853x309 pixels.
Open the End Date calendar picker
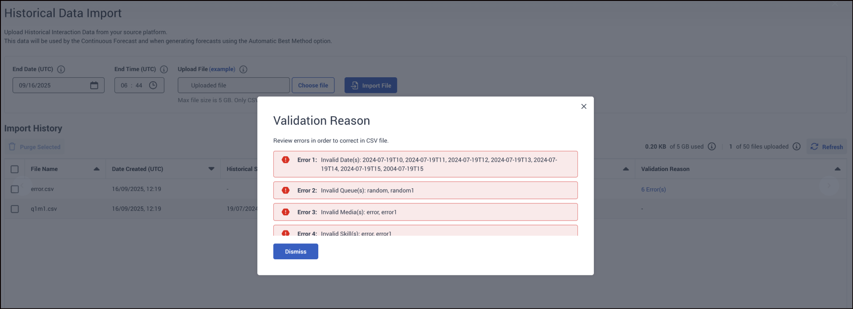pyautogui.click(x=94, y=85)
